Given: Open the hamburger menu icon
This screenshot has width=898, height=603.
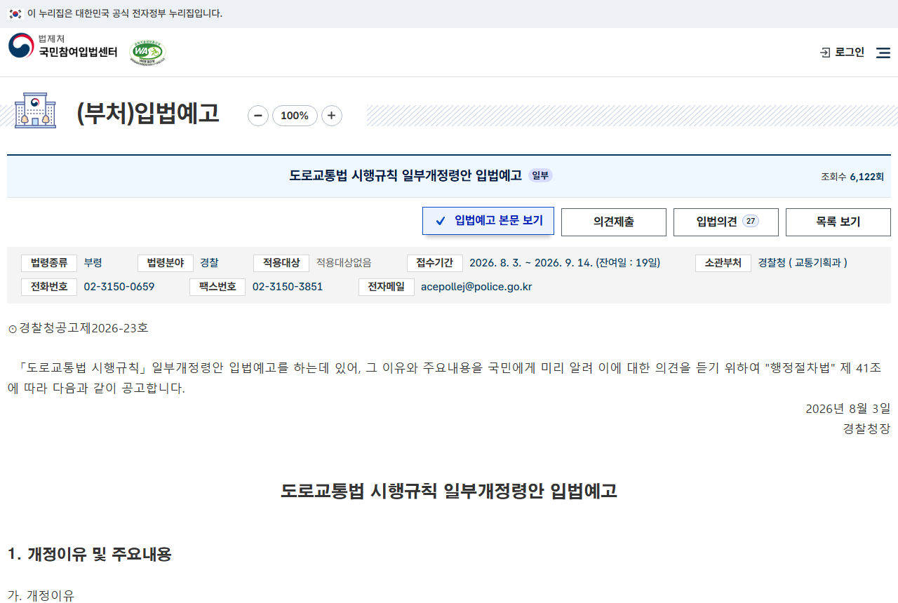Looking at the screenshot, I should point(883,53).
